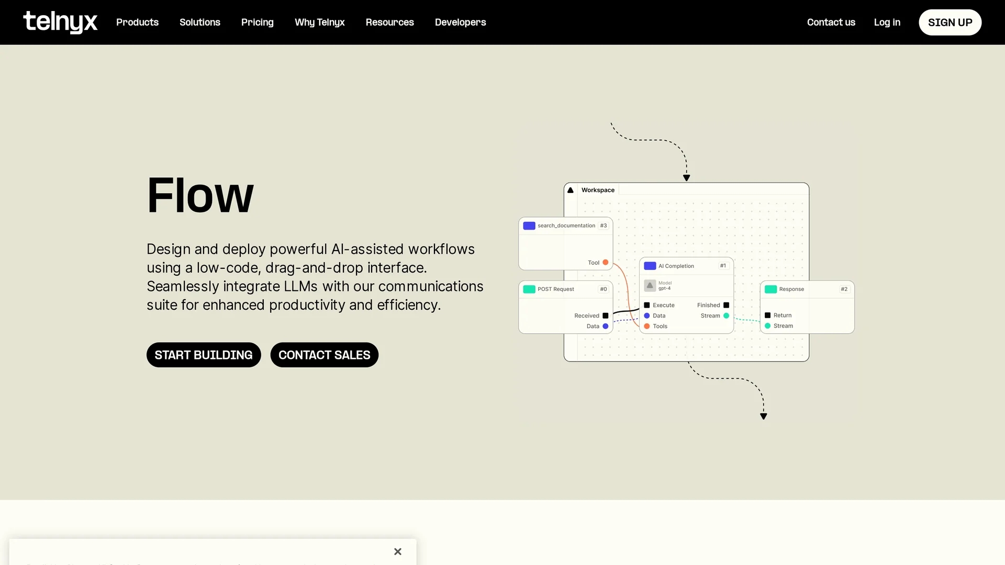Click the #0 badge on POST Request
The height and width of the screenshot is (565, 1005).
(604, 289)
